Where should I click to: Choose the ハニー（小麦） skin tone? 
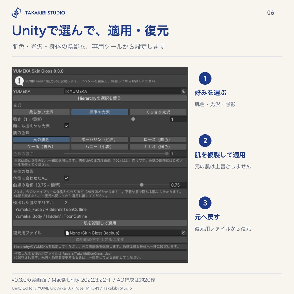pyautogui.click(x=100, y=147)
